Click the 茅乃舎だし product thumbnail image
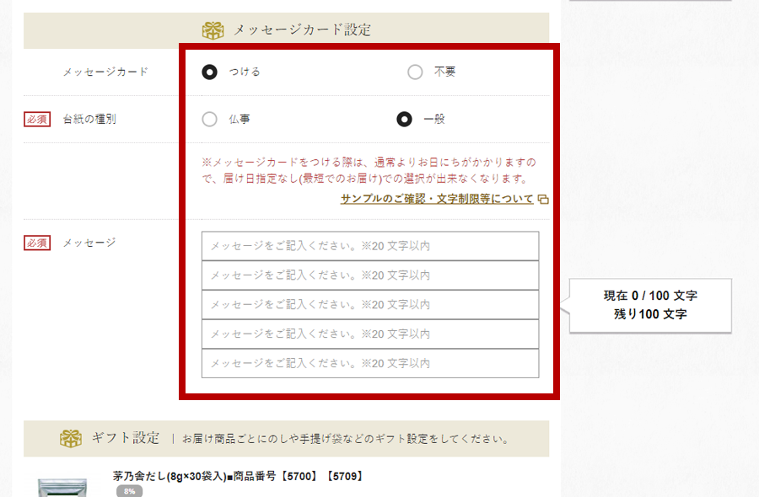Screen dimensions: 759x497 [62, 487]
